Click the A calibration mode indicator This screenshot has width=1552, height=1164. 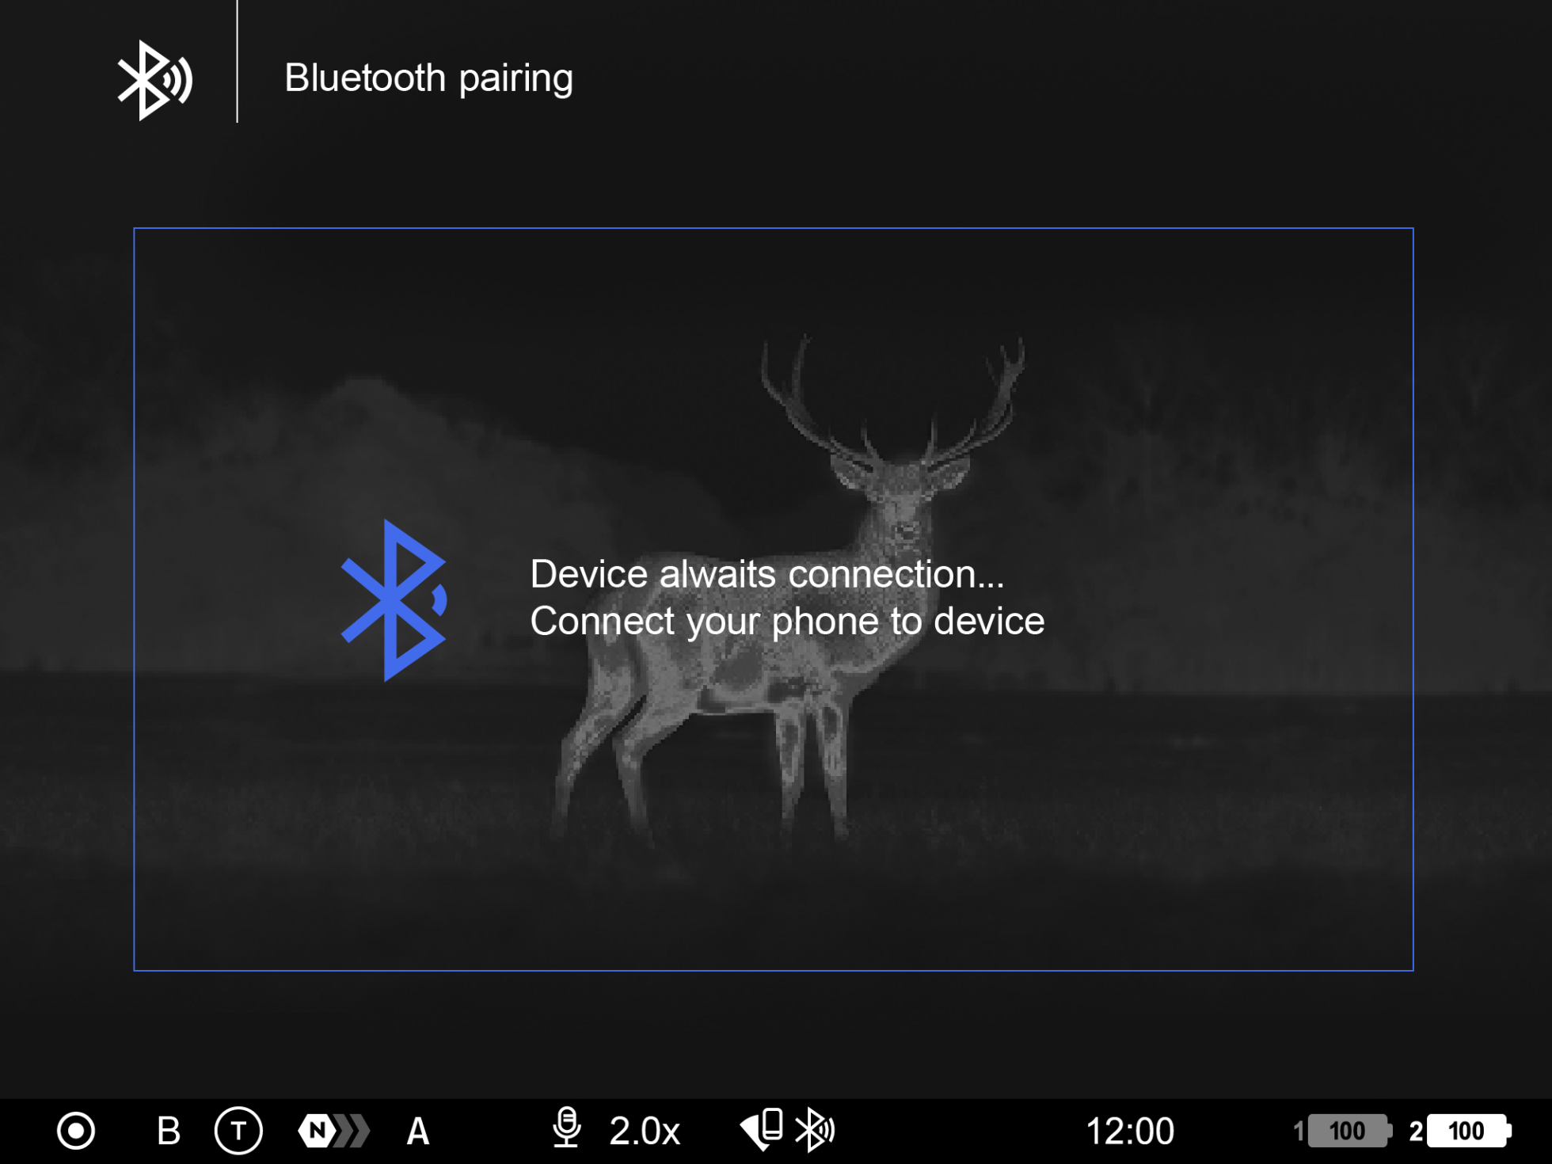click(417, 1131)
